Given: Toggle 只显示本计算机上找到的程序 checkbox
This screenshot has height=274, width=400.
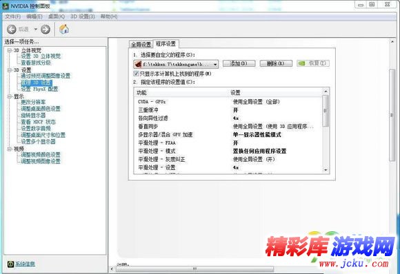Looking at the screenshot, I should [x=136, y=74].
